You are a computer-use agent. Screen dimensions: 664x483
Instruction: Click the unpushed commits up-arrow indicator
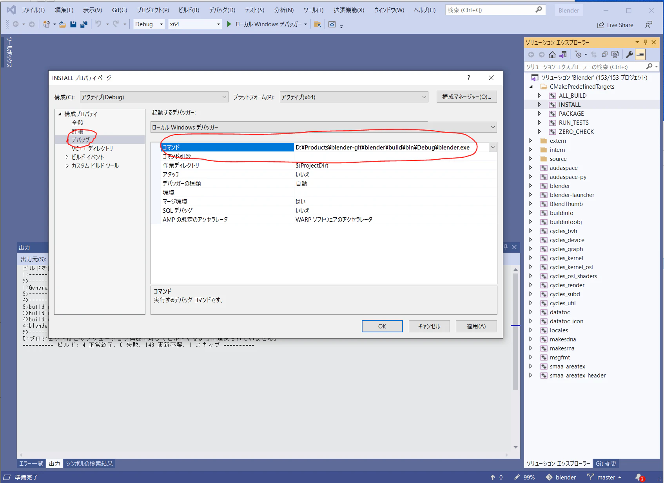496,477
